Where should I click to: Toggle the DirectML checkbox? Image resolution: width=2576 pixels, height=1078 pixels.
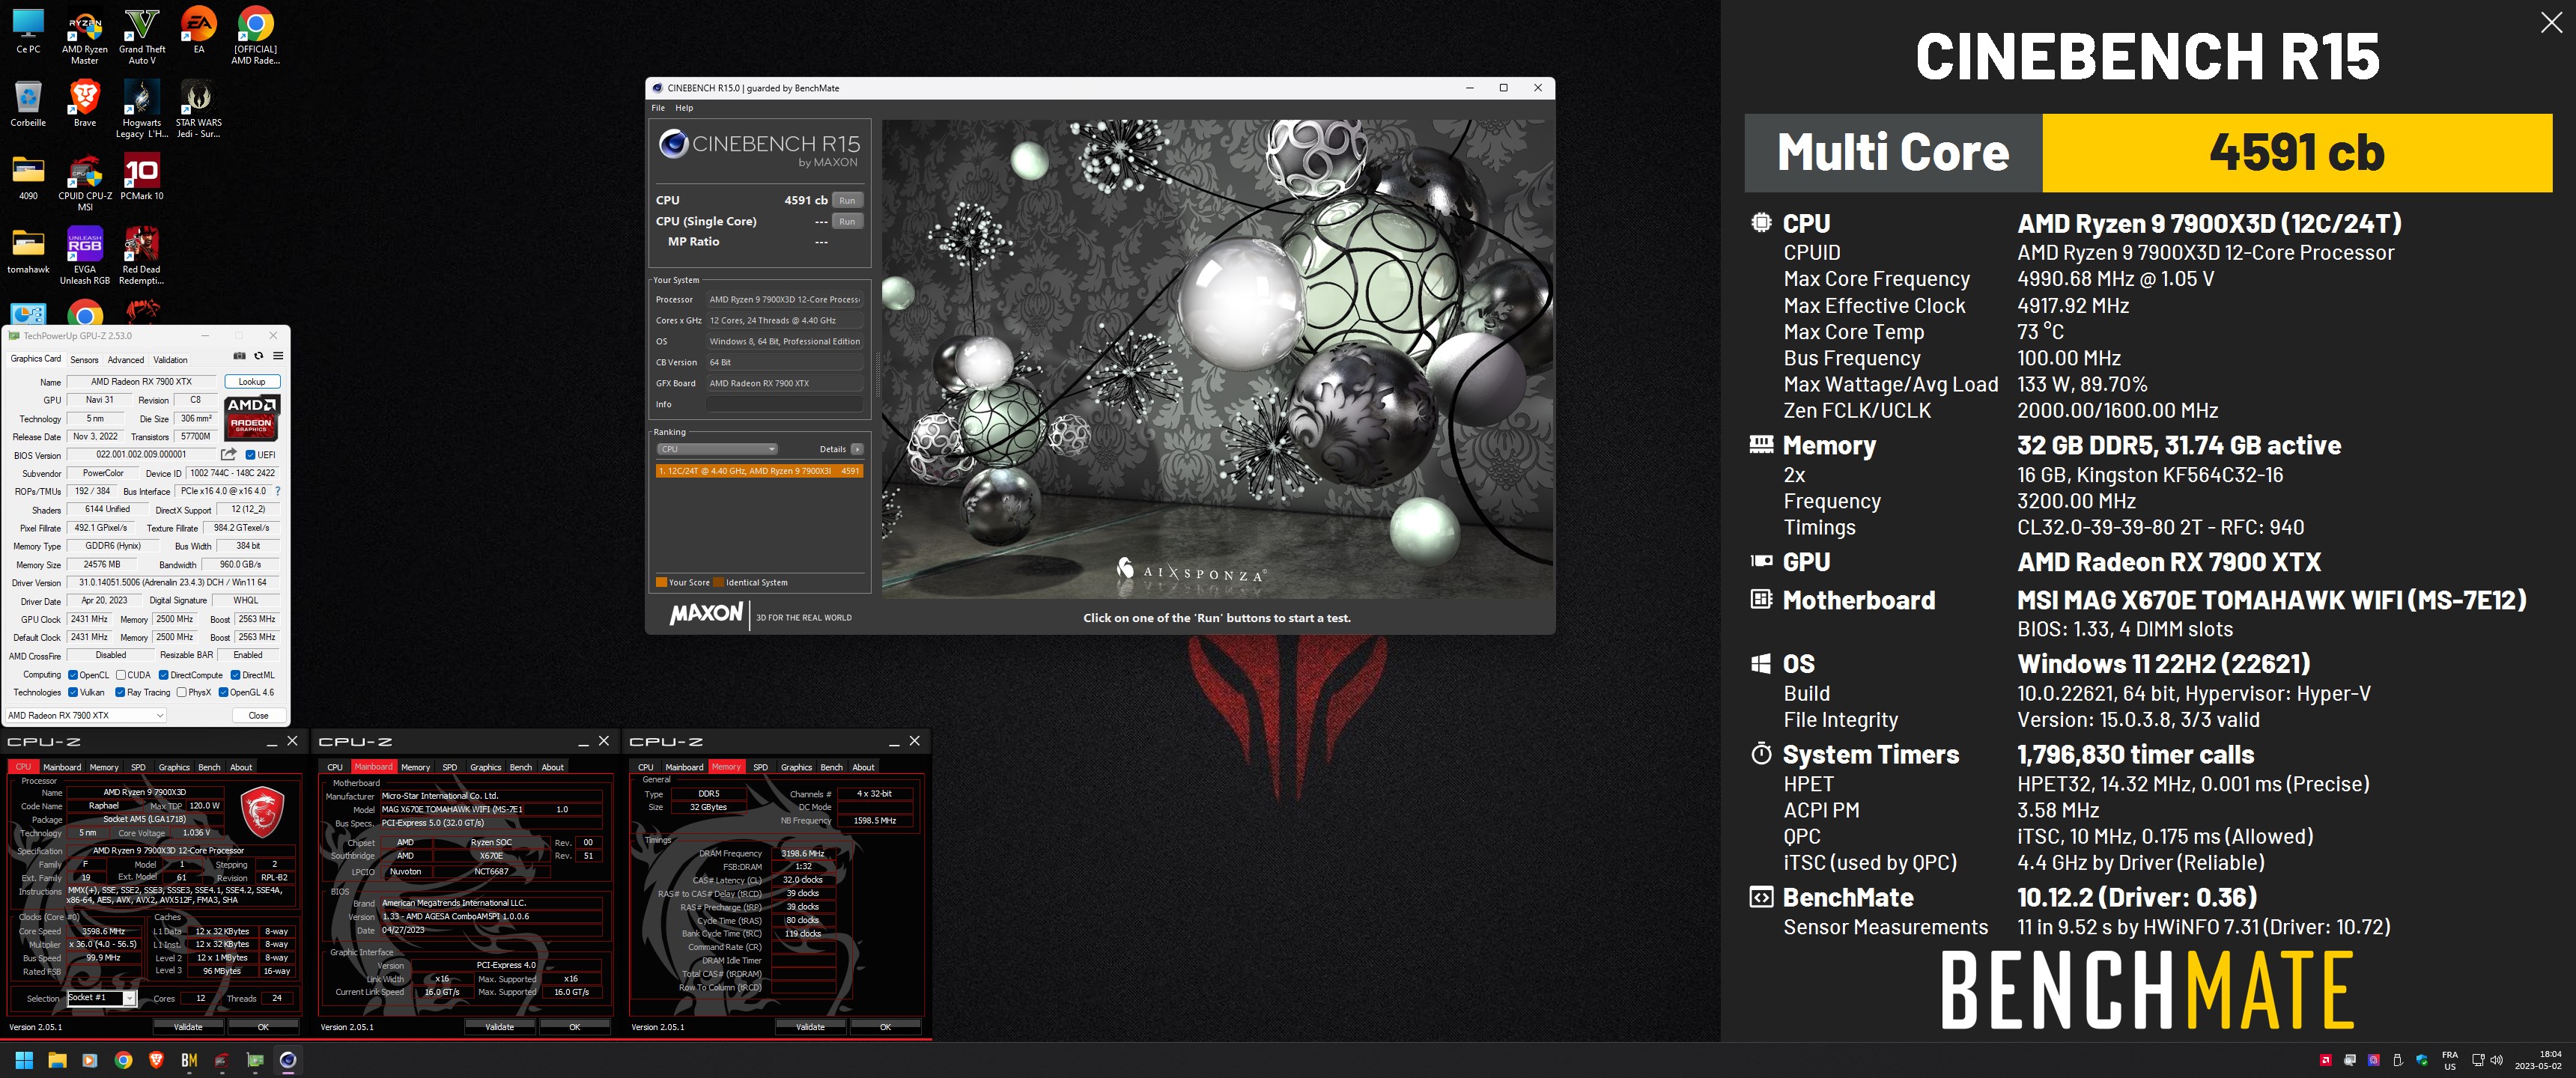tap(236, 675)
